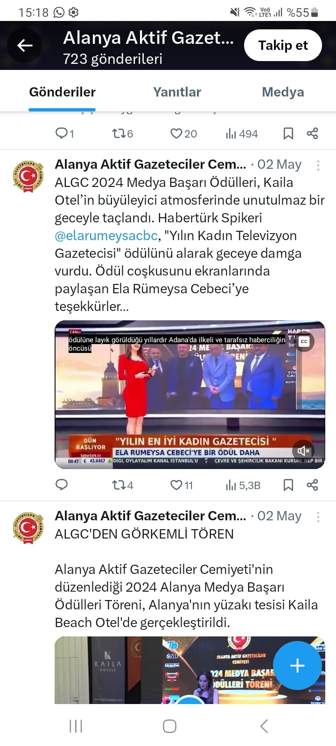
Task: Like the post with 11 likes
Action: pyautogui.click(x=182, y=485)
